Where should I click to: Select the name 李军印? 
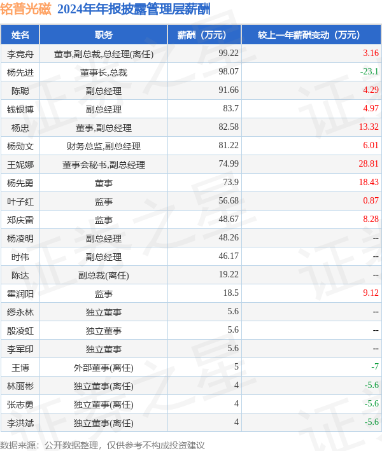tap(20, 349)
